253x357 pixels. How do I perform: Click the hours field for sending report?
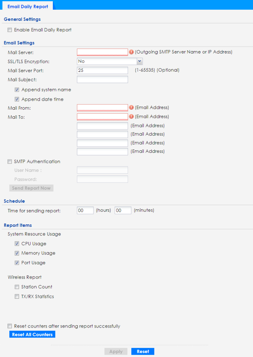pyautogui.click(x=85, y=210)
